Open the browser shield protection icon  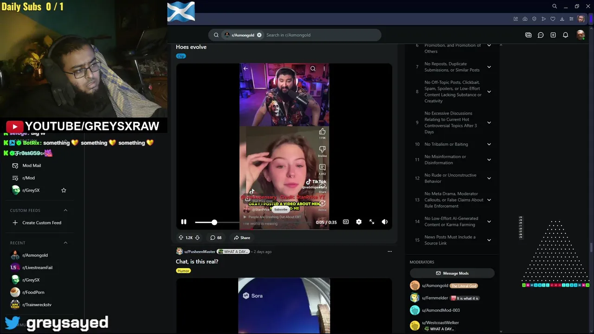[x=534, y=19]
